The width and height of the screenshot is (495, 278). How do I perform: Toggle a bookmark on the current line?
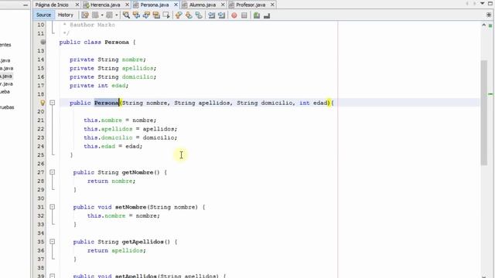199,15
